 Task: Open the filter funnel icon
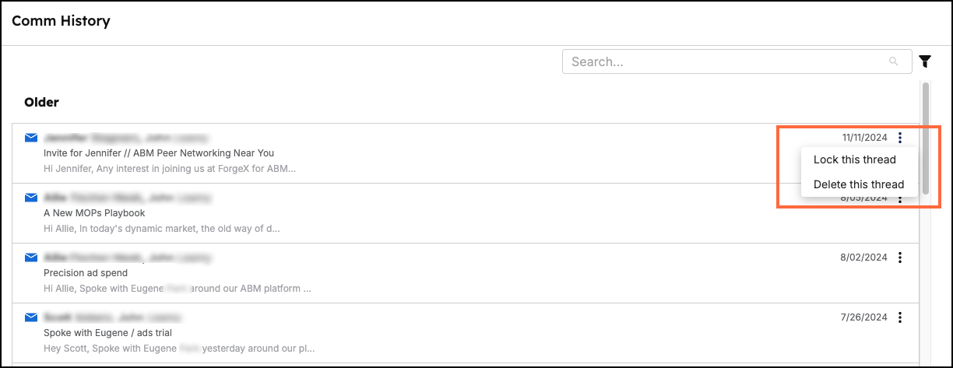coord(925,61)
